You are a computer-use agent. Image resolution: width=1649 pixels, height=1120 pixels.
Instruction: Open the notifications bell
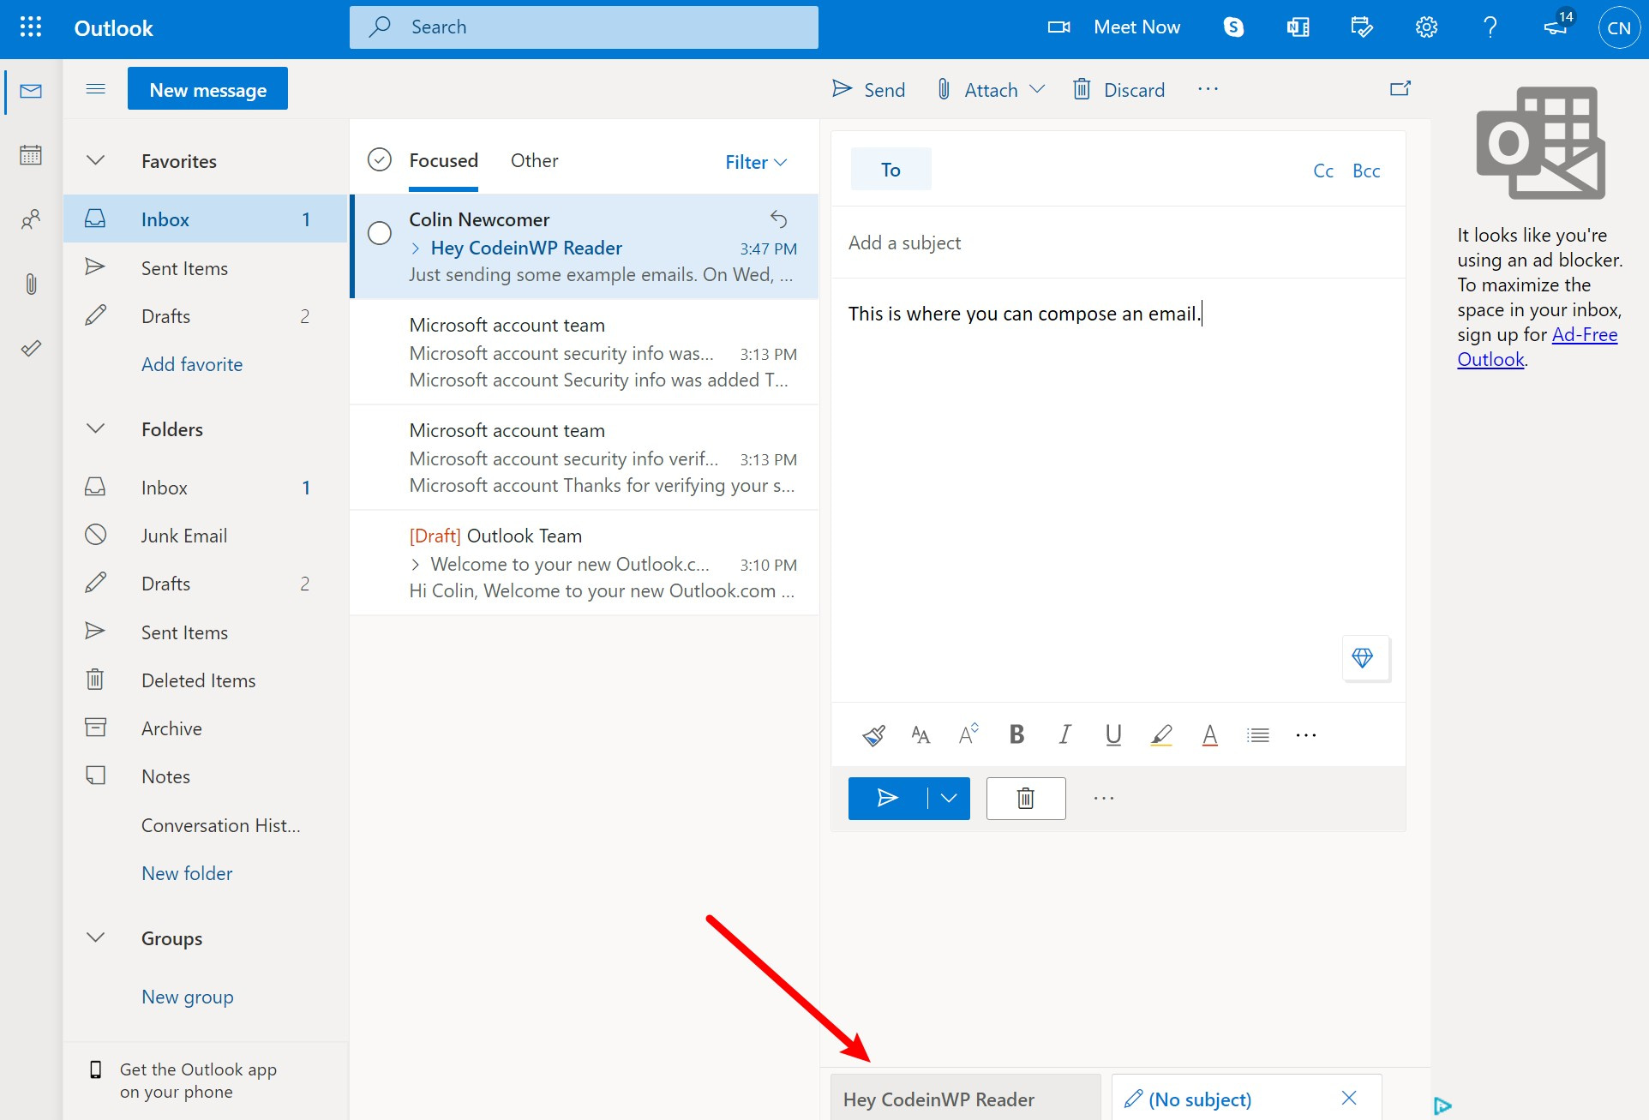1554,27
